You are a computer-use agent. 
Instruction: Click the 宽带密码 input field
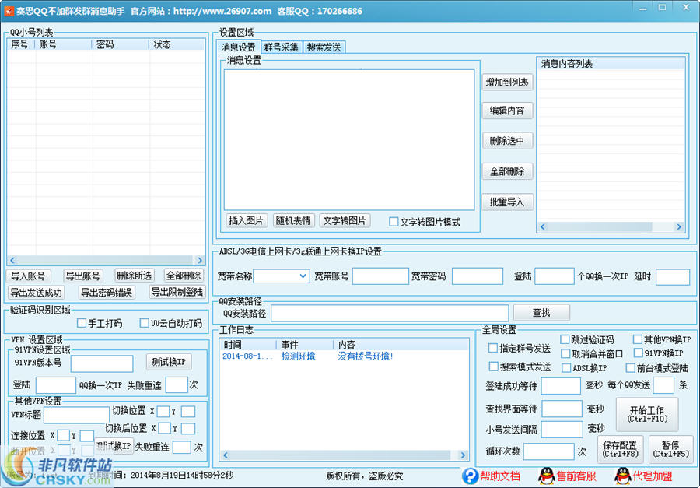(478, 276)
